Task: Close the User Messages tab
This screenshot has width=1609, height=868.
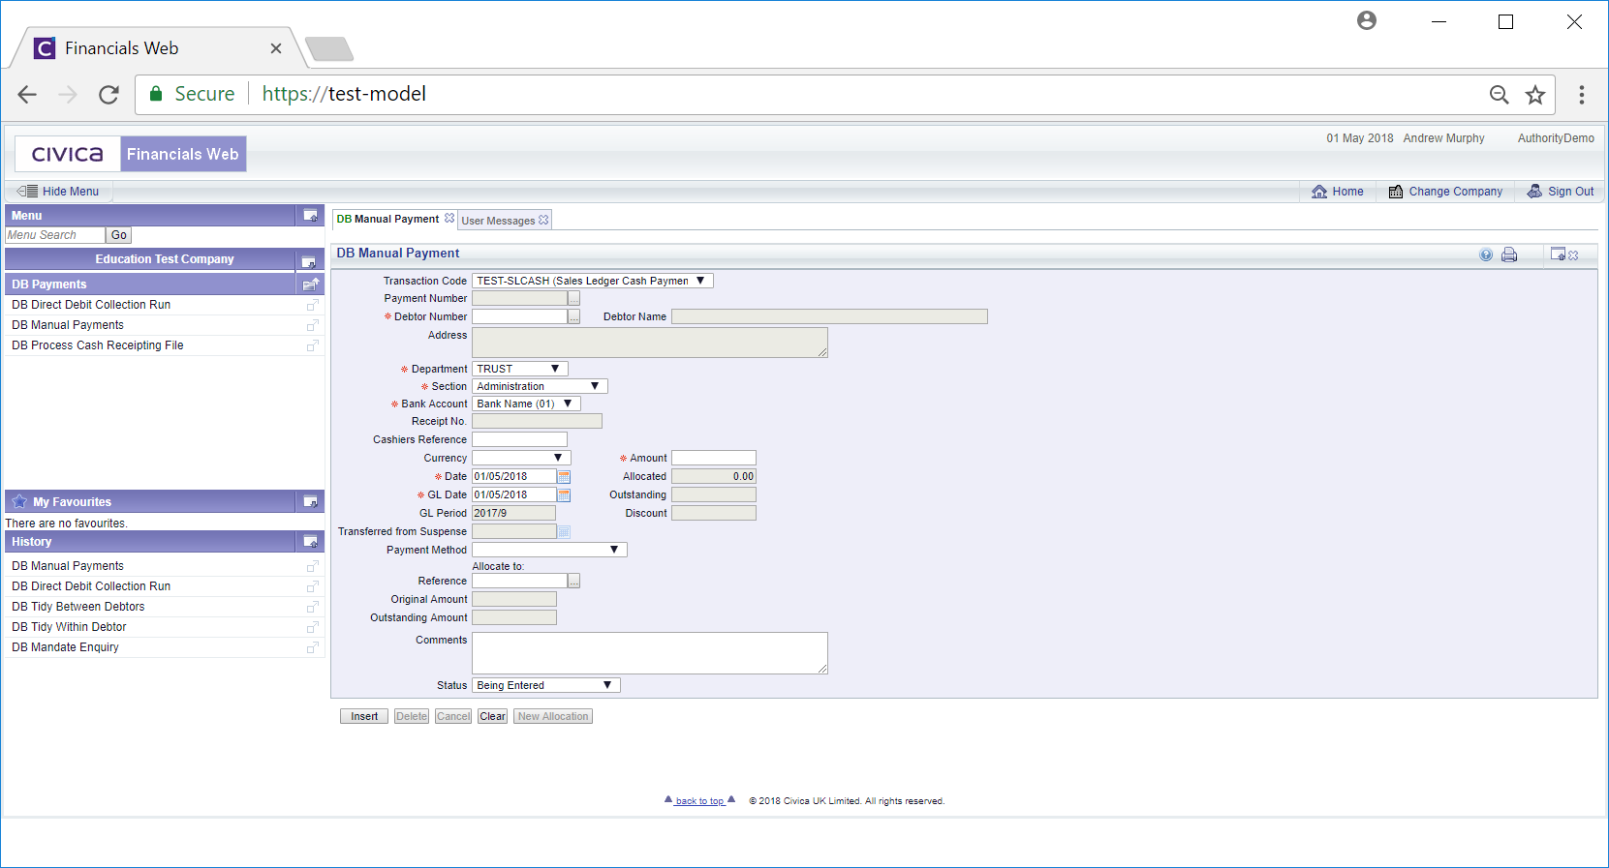Action: click(543, 220)
